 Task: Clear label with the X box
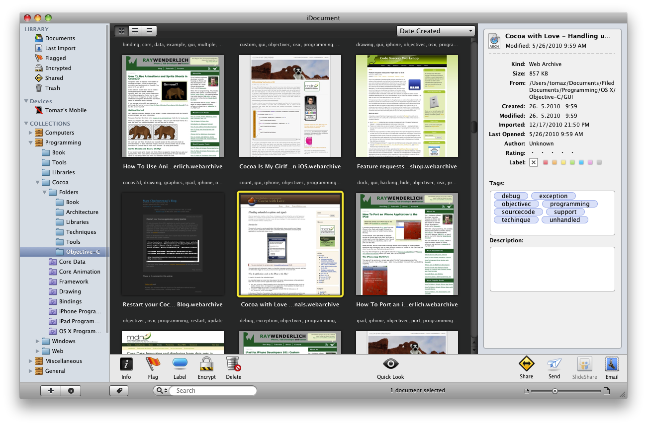(x=533, y=162)
